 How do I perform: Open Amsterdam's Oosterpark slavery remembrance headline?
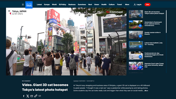pos(153,24)
